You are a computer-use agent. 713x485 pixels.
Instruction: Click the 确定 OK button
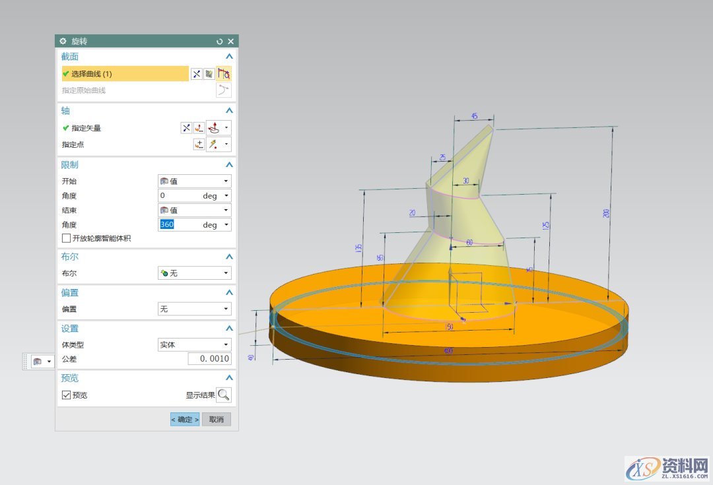pos(185,420)
